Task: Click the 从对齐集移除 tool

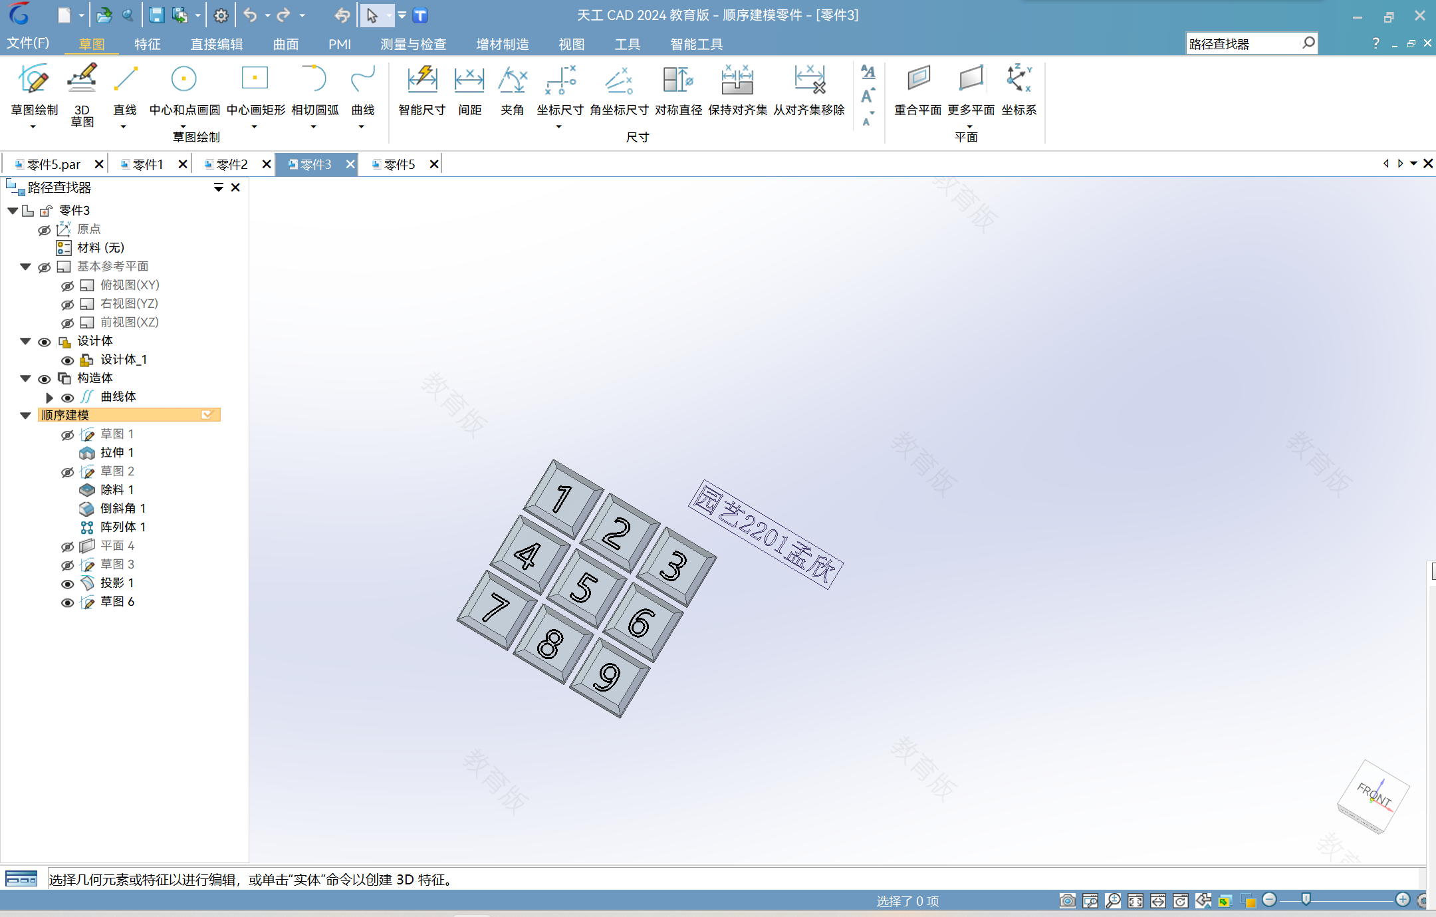Action: pyautogui.click(x=809, y=90)
